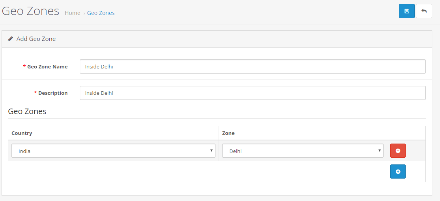This screenshot has height=201, width=440.
Task: Click the Cancel back-arrow icon button
Action: coord(424,11)
